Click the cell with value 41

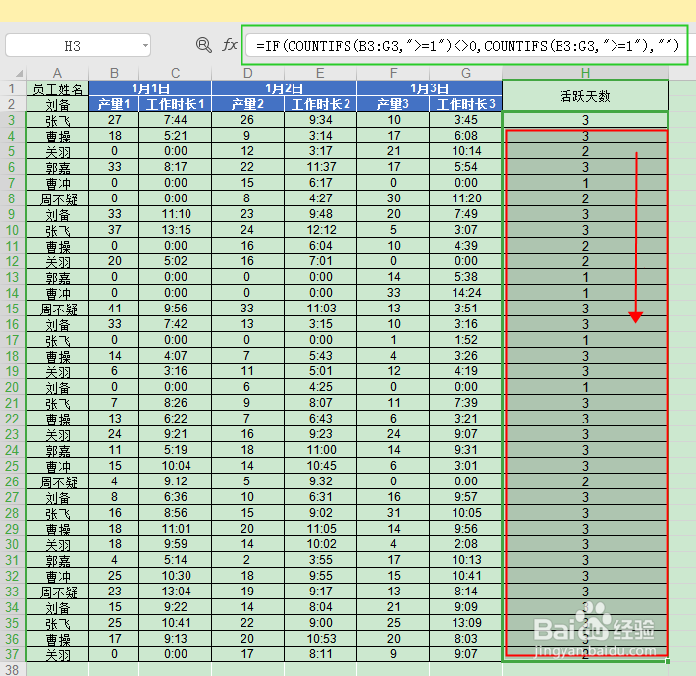pos(114,309)
